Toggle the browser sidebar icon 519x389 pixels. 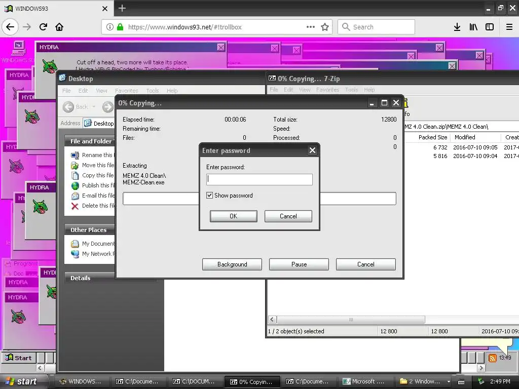coord(490,27)
